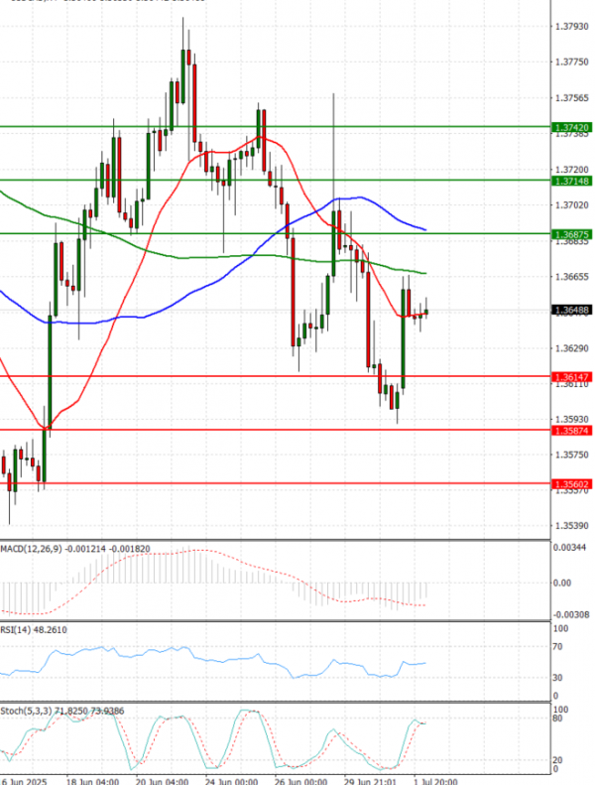Select the blue RSI line in RSI pane

point(212,661)
